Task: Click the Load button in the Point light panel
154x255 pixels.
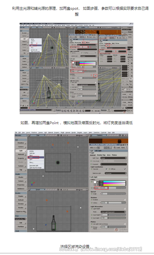Action: (x=118, y=148)
